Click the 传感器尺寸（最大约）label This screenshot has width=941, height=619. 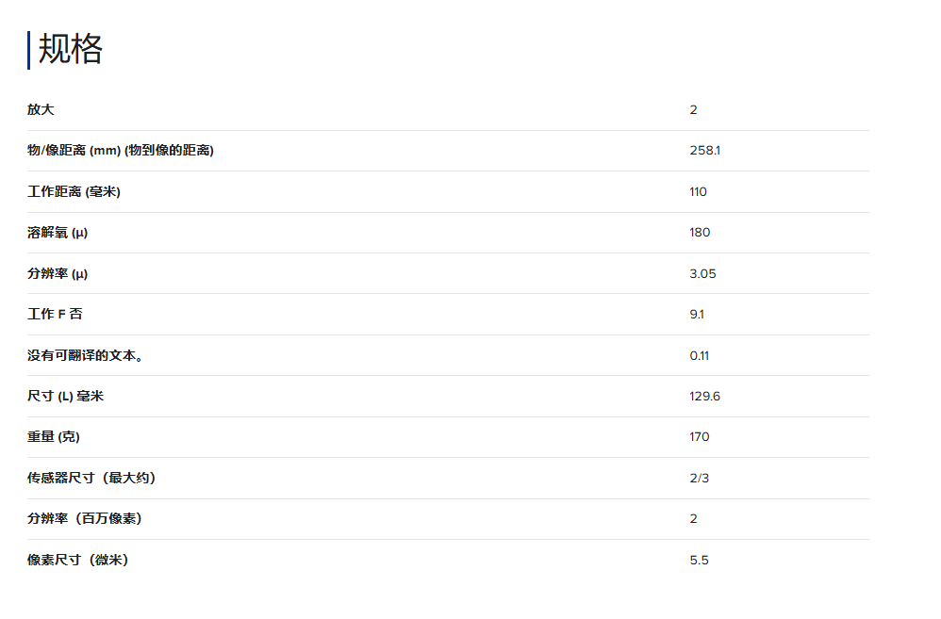(91, 478)
